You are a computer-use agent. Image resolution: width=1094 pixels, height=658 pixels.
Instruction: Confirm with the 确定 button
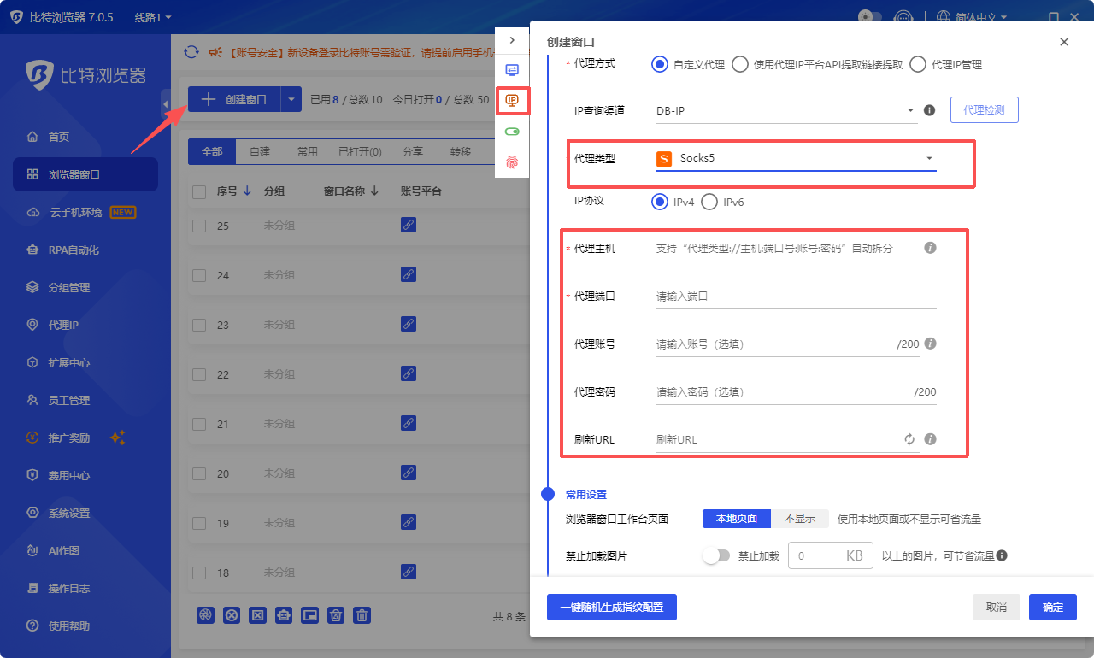[x=1053, y=607]
